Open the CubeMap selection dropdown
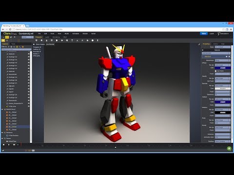The width and height of the screenshot is (234, 175). (x=223, y=141)
